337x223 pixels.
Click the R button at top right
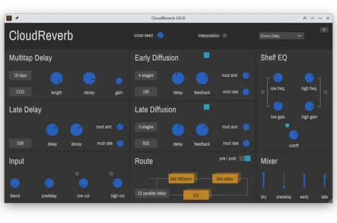click(x=324, y=30)
